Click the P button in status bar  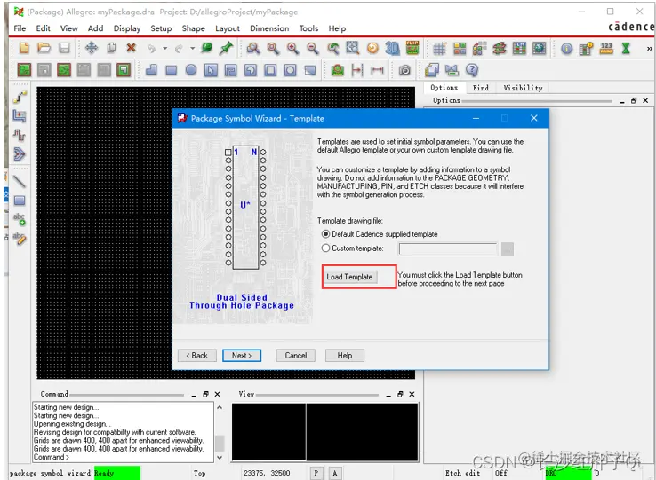click(316, 473)
